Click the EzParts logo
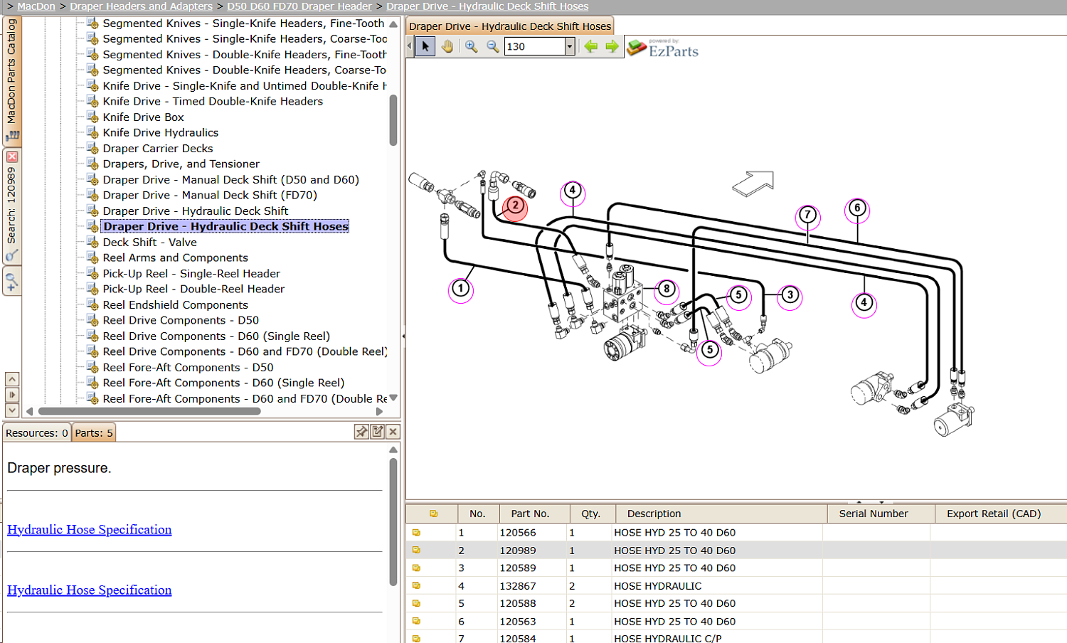Screen dimensions: 1067x643 [x=663, y=48]
